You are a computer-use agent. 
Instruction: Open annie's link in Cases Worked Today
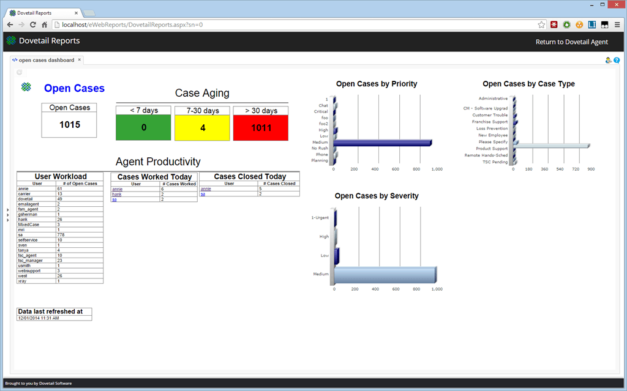tap(116, 188)
